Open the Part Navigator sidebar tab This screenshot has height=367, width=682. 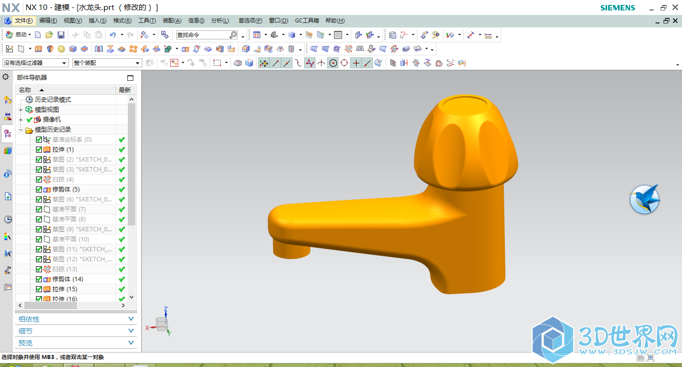click(x=7, y=134)
